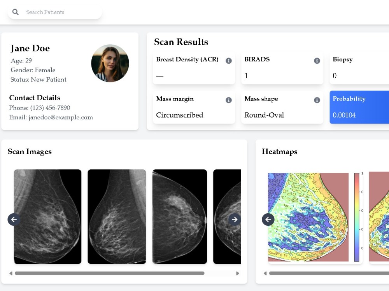
Task: Open info icon for Breast Density (ACR)
Action: pyautogui.click(x=228, y=61)
